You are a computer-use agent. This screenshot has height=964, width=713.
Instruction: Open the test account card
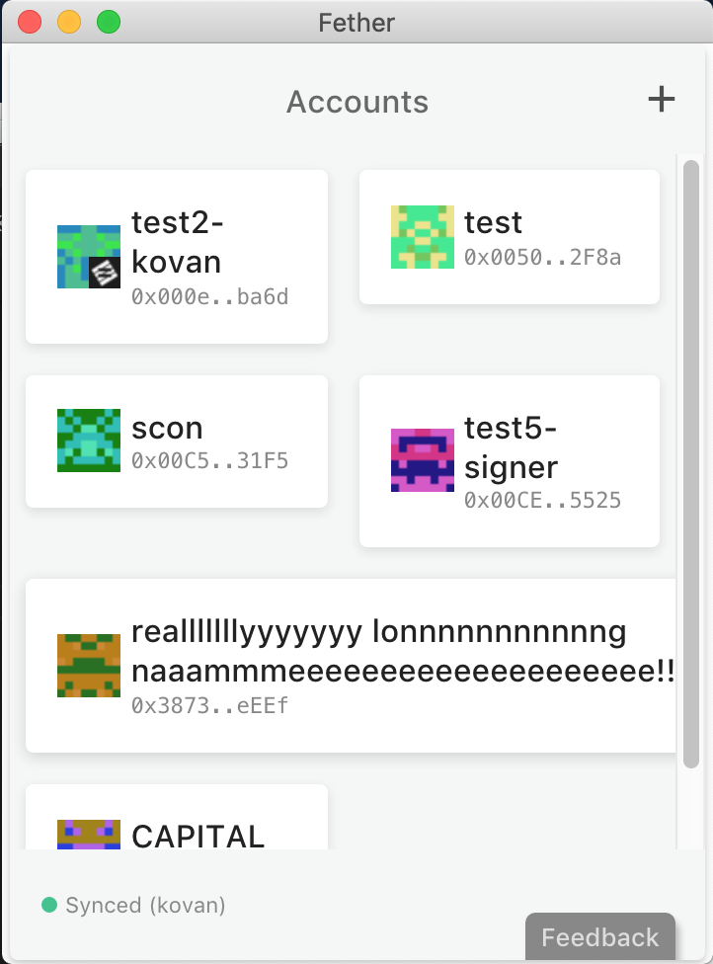pos(509,237)
